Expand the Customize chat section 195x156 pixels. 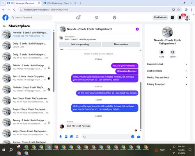click(167, 64)
